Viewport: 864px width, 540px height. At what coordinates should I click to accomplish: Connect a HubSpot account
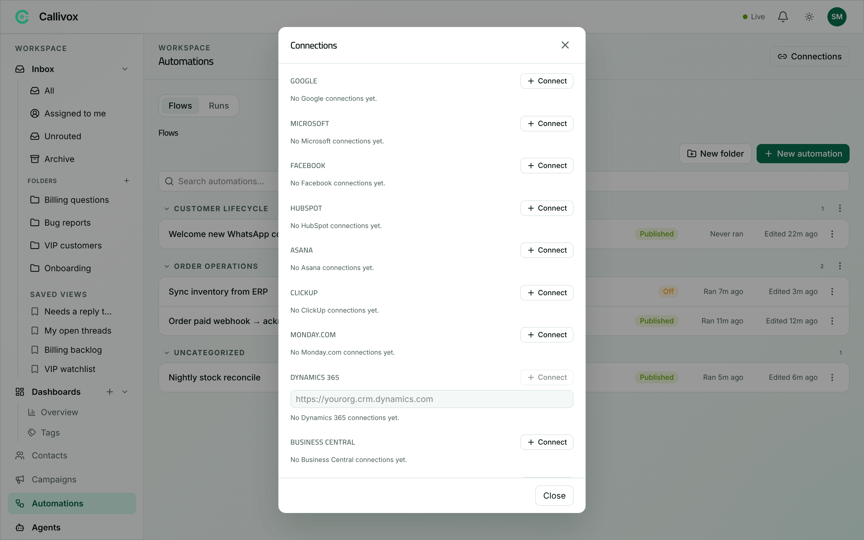tap(547, 208)
